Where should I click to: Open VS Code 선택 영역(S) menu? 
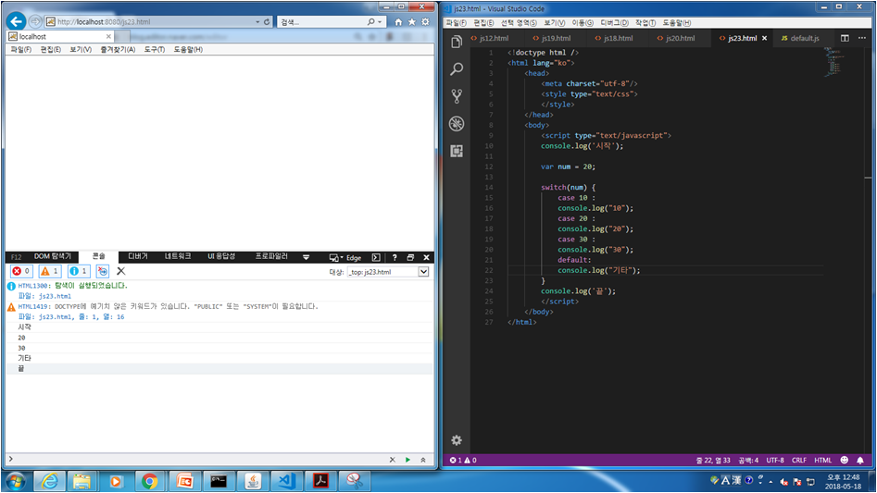(519, 23)
